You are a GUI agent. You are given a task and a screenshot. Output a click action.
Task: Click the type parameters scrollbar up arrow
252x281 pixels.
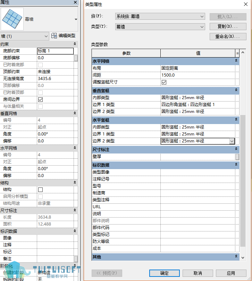tap(243, 53)
